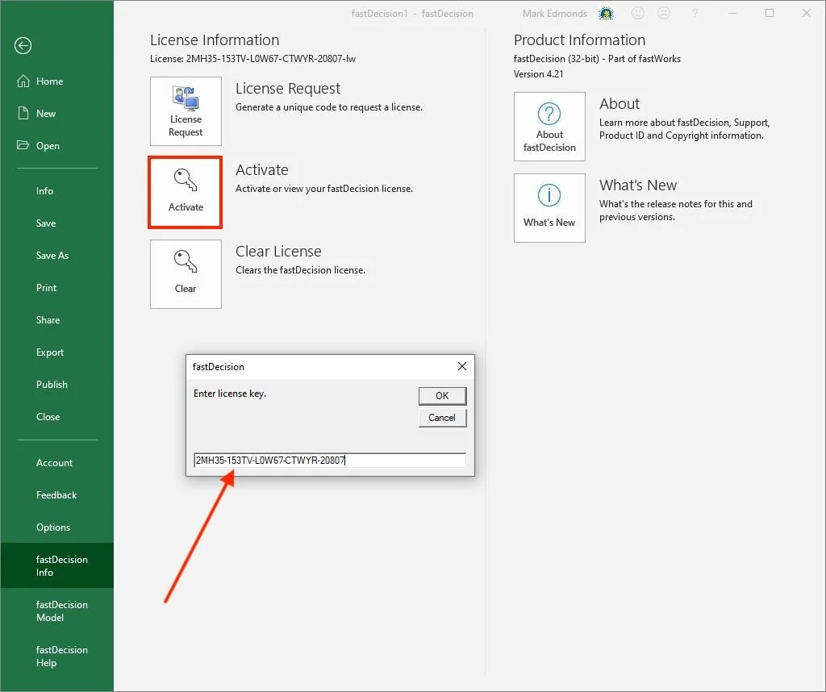This screenshot has height=692, width=826.
Task: Click the Activate key tile button
Action: click(186, 192)
